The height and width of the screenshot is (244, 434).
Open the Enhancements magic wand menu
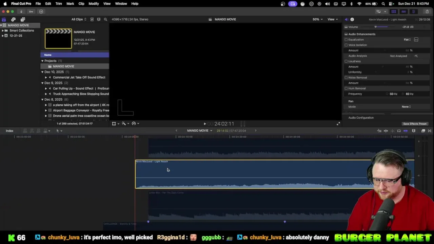(x=125, y=123)
